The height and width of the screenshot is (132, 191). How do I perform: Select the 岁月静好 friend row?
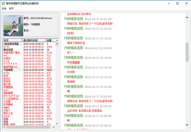[x=29, y=105]
